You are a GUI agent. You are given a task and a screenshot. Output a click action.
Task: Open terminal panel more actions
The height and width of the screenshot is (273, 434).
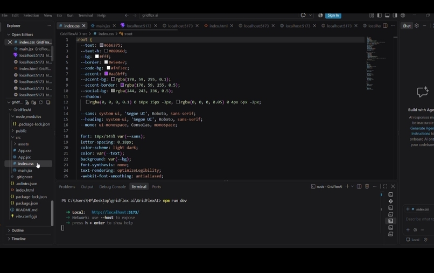click(x=374, y=187)
